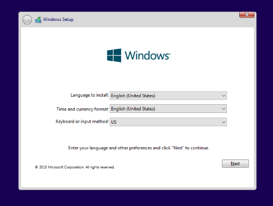Click the Windows wordmark text
This screenshot has height=206, width=273.
pyautogui.click(x=147, y=56)
